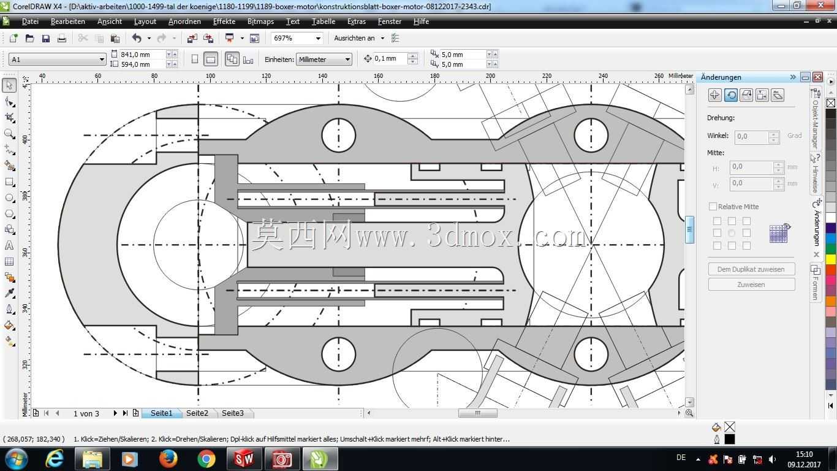Select the Table tool

pos(9,261)
